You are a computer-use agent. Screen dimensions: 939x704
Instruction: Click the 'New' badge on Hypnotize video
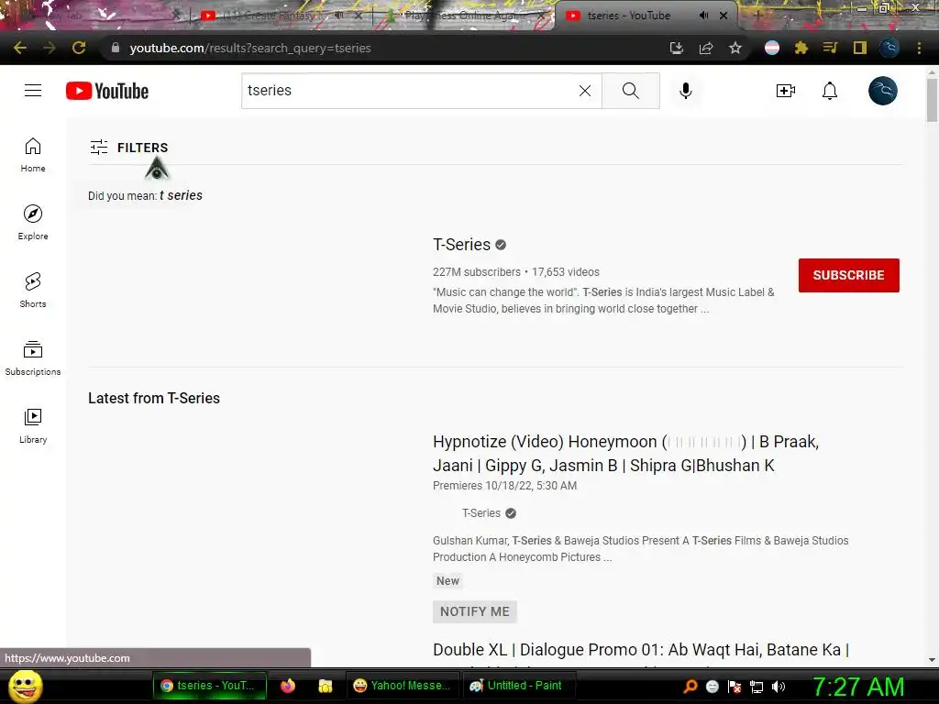[x=447, y=580]
